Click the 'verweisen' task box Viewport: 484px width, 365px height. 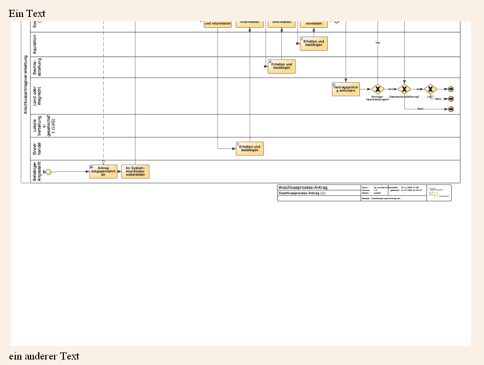[314, 24]
